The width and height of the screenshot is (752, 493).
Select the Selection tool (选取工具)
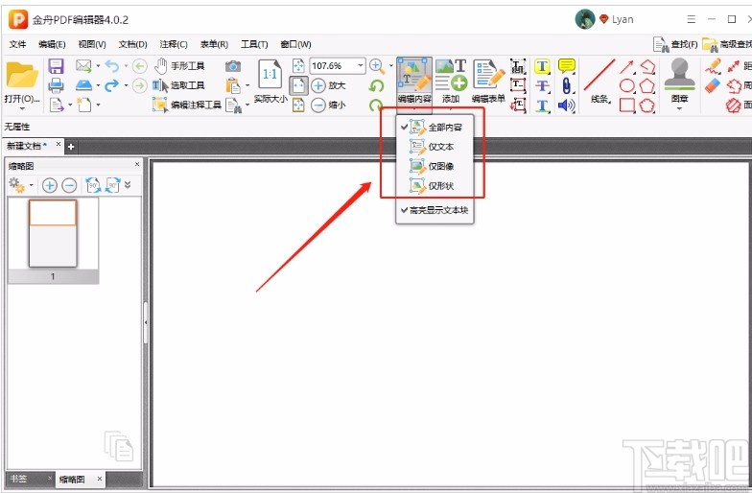(178, 85)
